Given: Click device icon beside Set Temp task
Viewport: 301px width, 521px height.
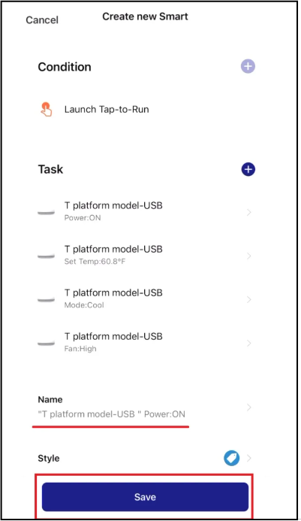Looking at the screenshot, I should coord(46,256).
